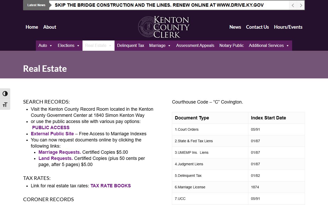This screenshot has width=328, height=205.
Task: Open the About page
Action: [x=50, y=27]
